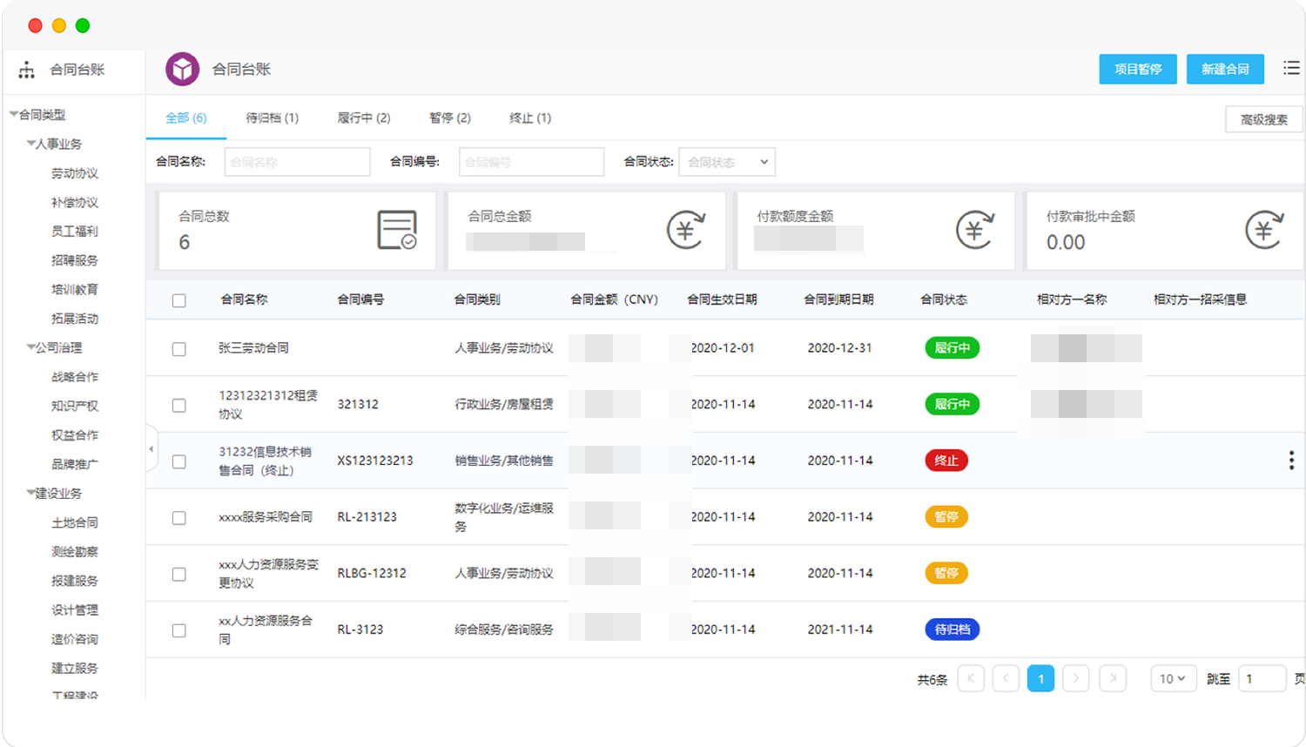Open 高级搜索 advanced search
This screenshot has width=1306, height=747.
pos(1264,119)
